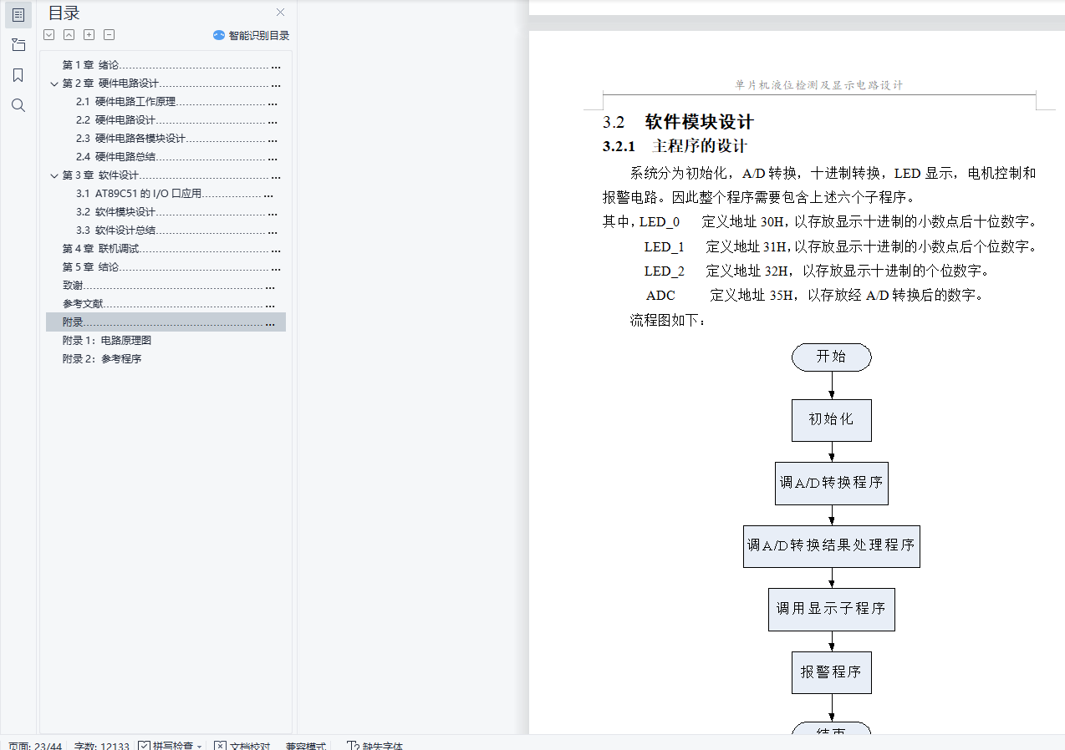Click the 调用显示子程序 flowchart box
Image resolution: width=1065 pixels, height=750 pixels.
coord(832,609)
